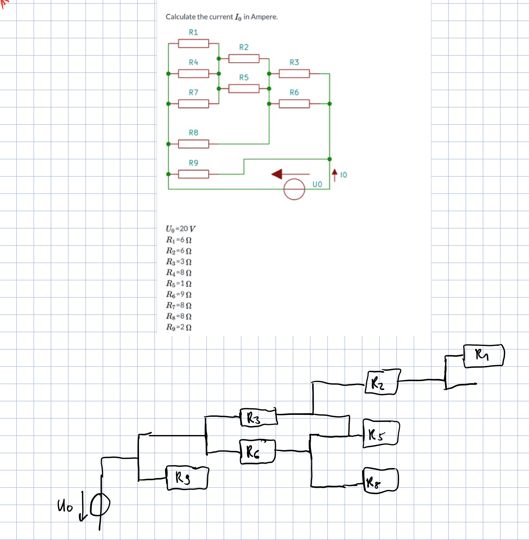Select the R2 label in the printed circuit
This screenshot has width=529, height=540.
[x=244, y=47]
